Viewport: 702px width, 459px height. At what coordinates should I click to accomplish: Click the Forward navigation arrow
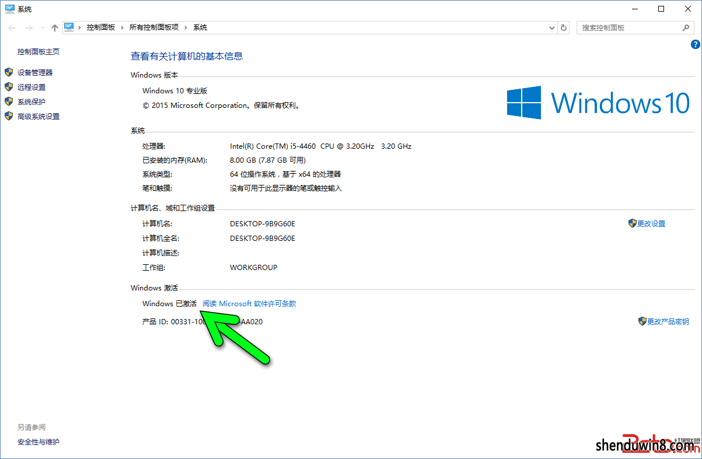pyautogui.click(x=29, y=27)
